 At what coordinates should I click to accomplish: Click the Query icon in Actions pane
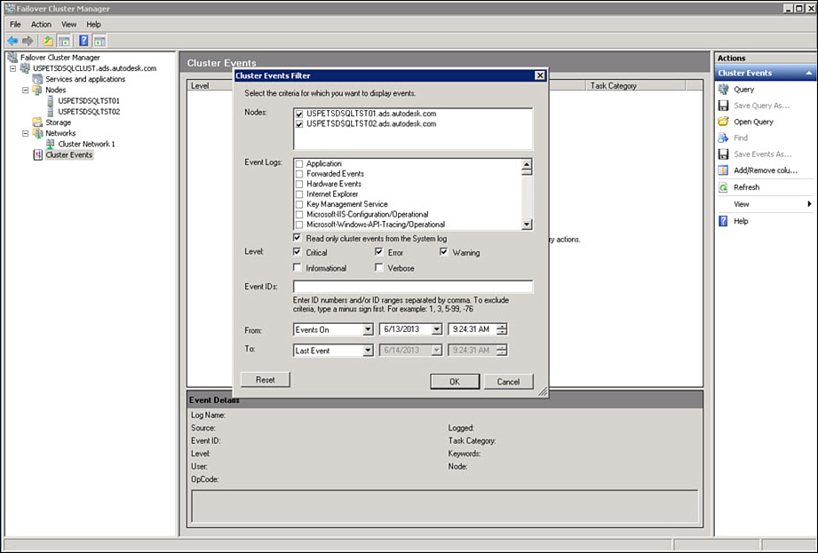tap(724, 90)
